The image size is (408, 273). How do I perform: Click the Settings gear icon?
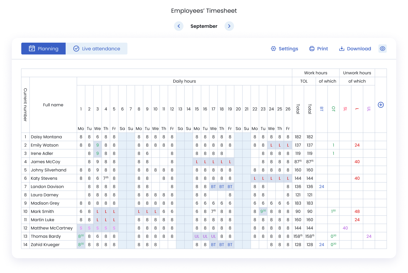click(273, 49)
